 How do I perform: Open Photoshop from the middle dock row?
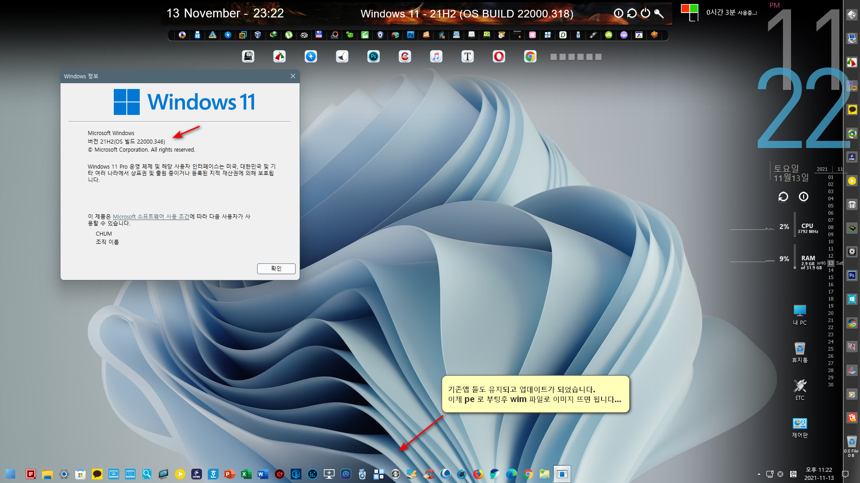(374, 56)
